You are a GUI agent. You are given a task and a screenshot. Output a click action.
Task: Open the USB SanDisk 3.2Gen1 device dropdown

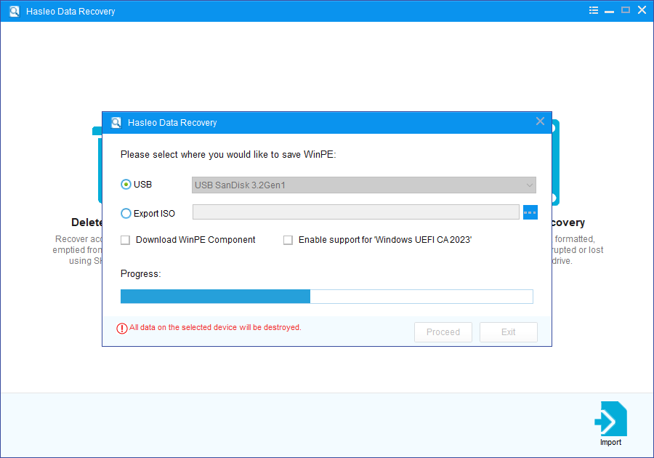tap(363, 184)
